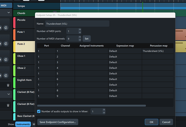This screenshot has height=127, width=186.
Task: Click the Expression map column header
Action: 125,46
